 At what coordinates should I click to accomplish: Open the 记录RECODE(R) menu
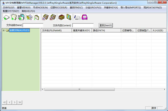[59, 8]
